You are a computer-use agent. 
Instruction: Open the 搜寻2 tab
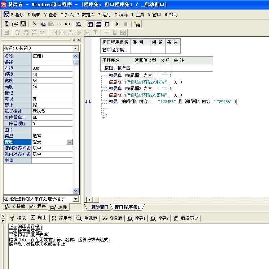tap(159, 218)
